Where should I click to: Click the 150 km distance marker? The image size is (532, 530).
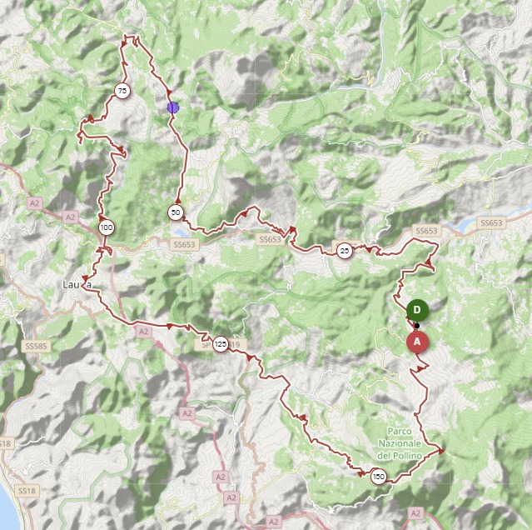coord(378,477)
